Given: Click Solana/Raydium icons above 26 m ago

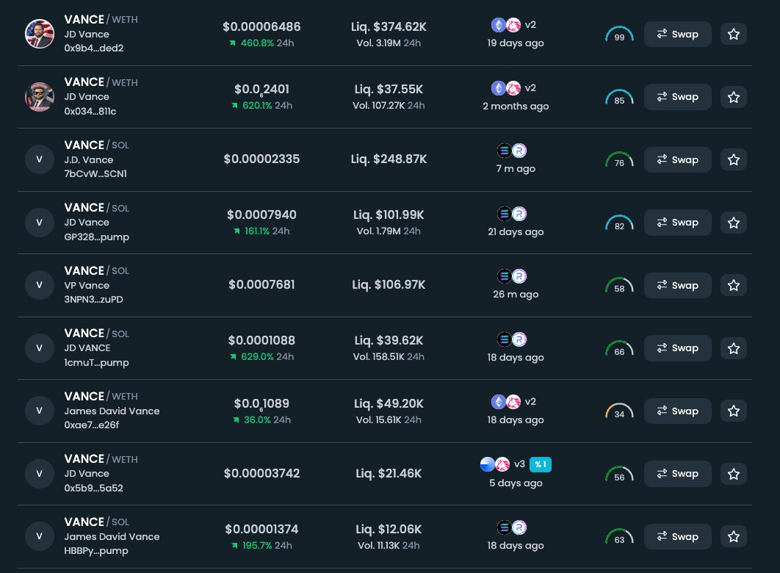Looking at the screenshot, I should click(512, 276).
